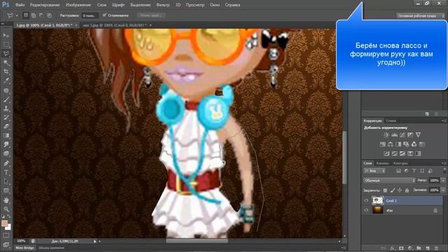The image size is (448, 252).
Task: Add a Curves adjustment
Action: (x=402, y=135)
